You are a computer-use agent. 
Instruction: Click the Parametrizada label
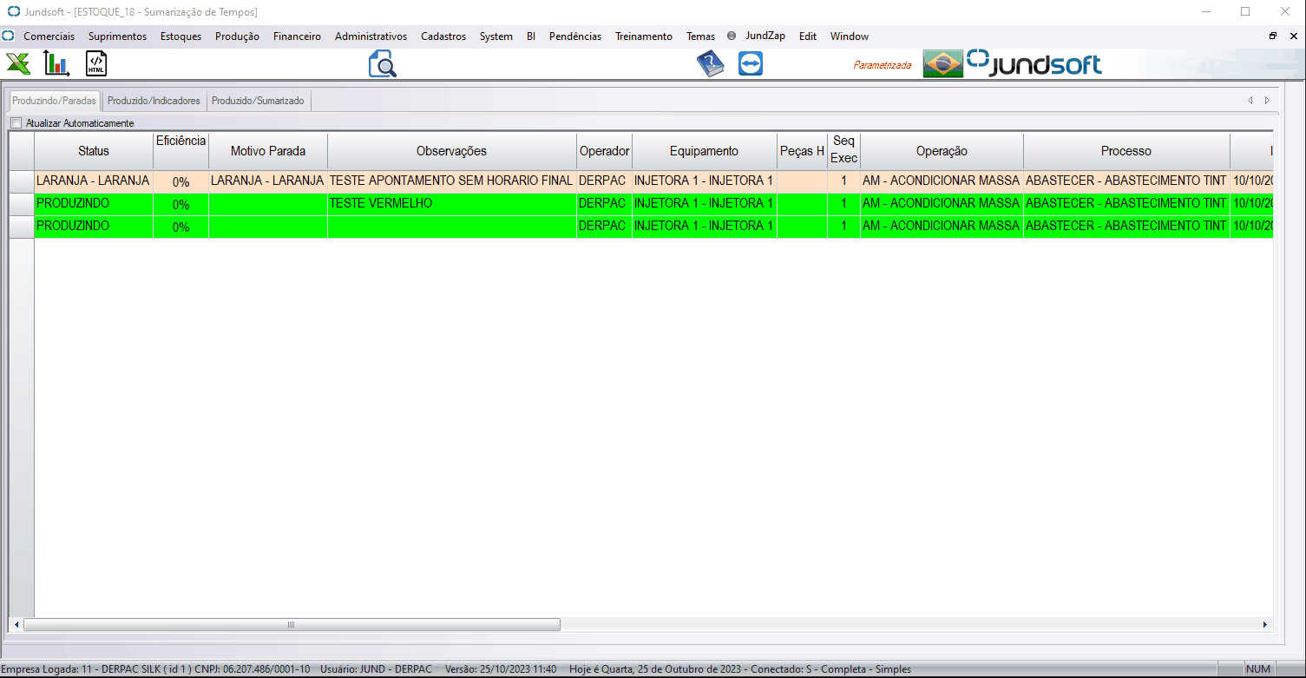(x=883, y=65)
